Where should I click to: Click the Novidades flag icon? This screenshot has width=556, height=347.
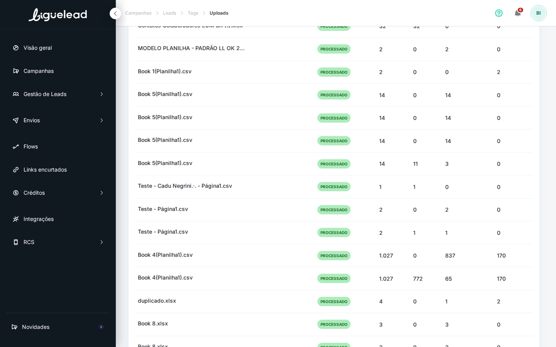click(x=15, y=327)
